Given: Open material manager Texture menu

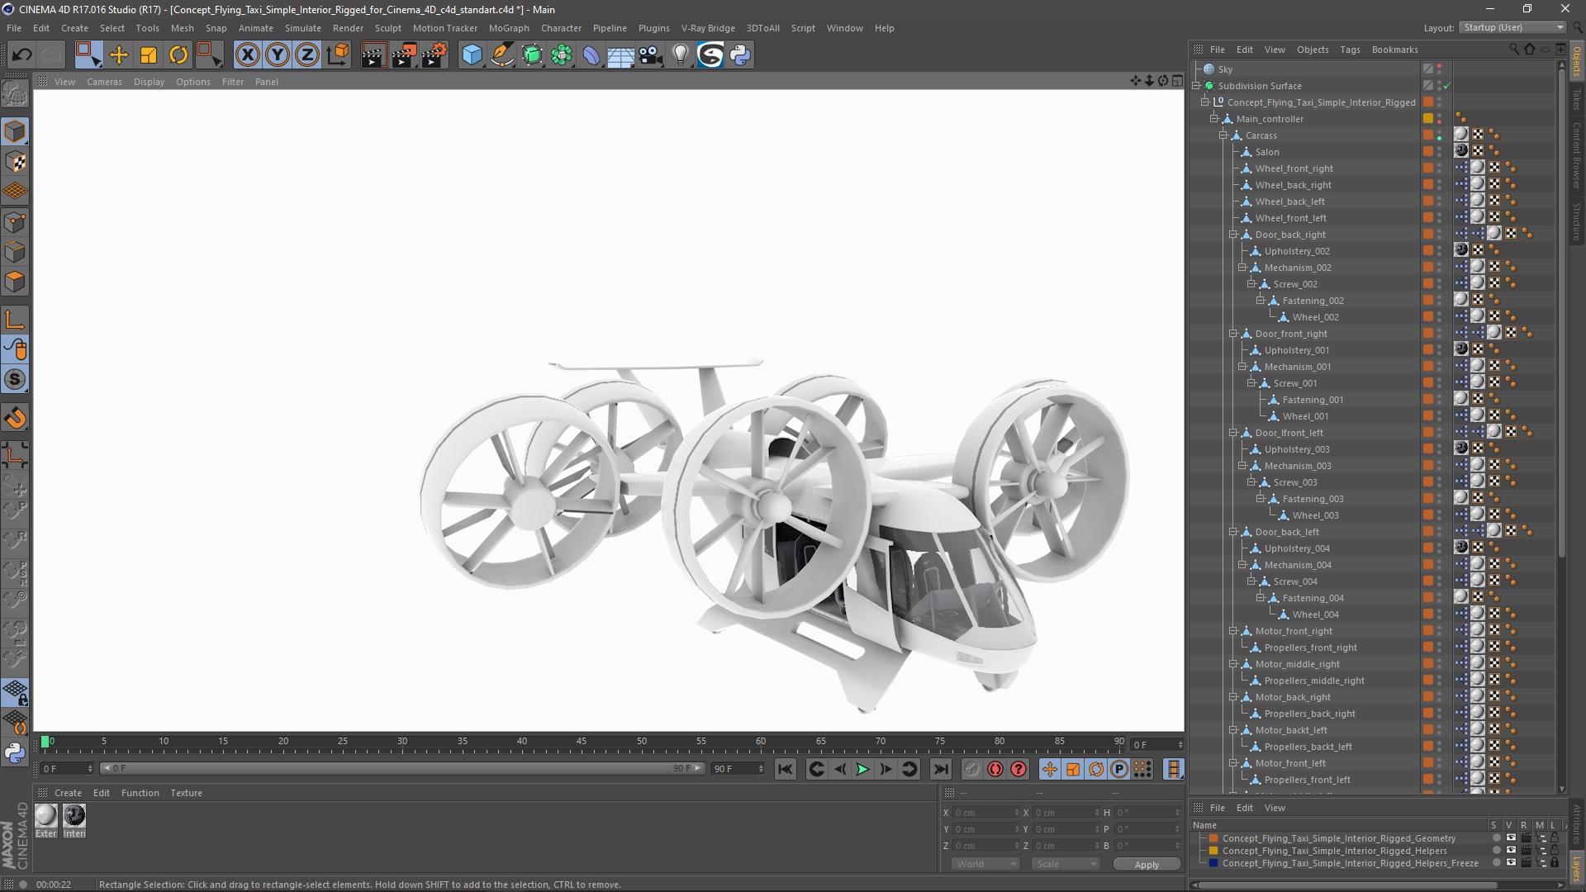Looking at the screenshot, I should (186, 793).
